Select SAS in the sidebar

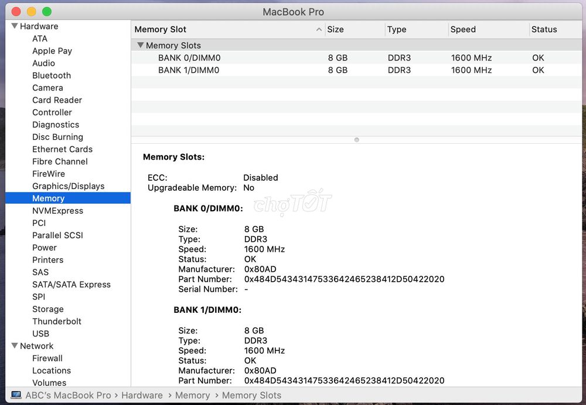coord(40,272)
